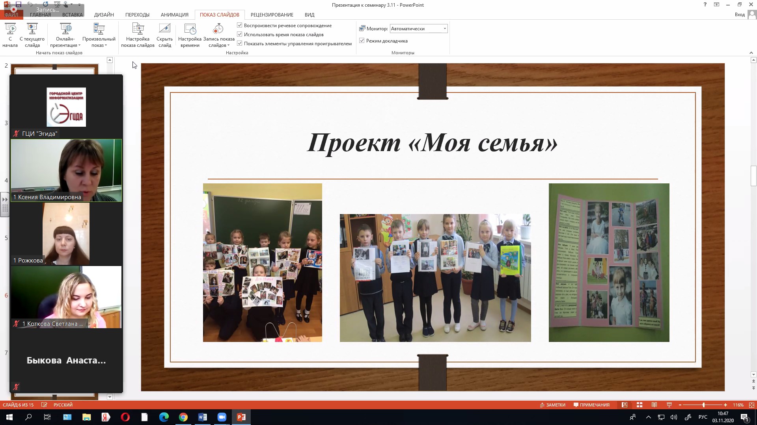The image size is (757, 425).
Task: Disable presenter view checkbox
Action: [362, 41]
